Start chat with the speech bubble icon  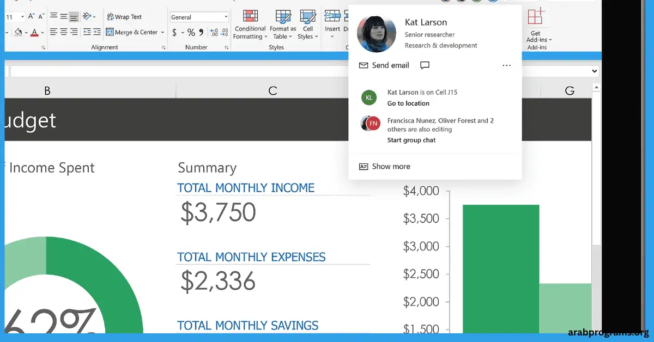coord(425,65)
